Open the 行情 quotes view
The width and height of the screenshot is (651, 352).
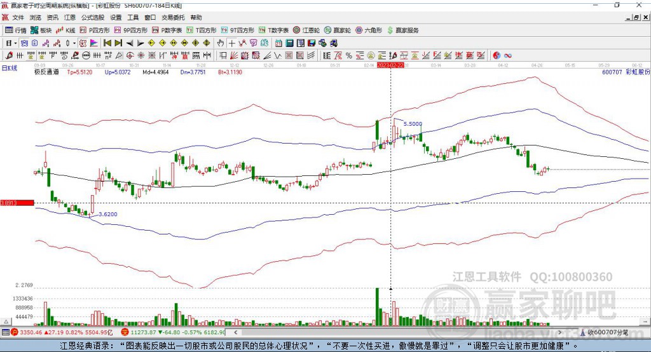click(x=16, y=30)
